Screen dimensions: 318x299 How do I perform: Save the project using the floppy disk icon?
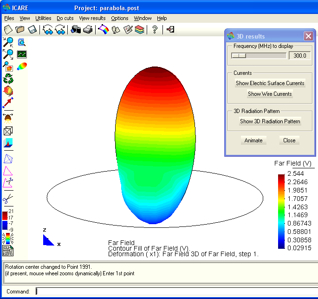(x=32, y=30)
